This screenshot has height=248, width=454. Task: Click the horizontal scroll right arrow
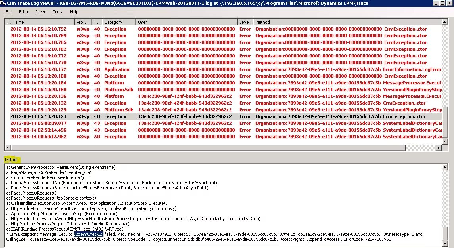click(439, 148)
